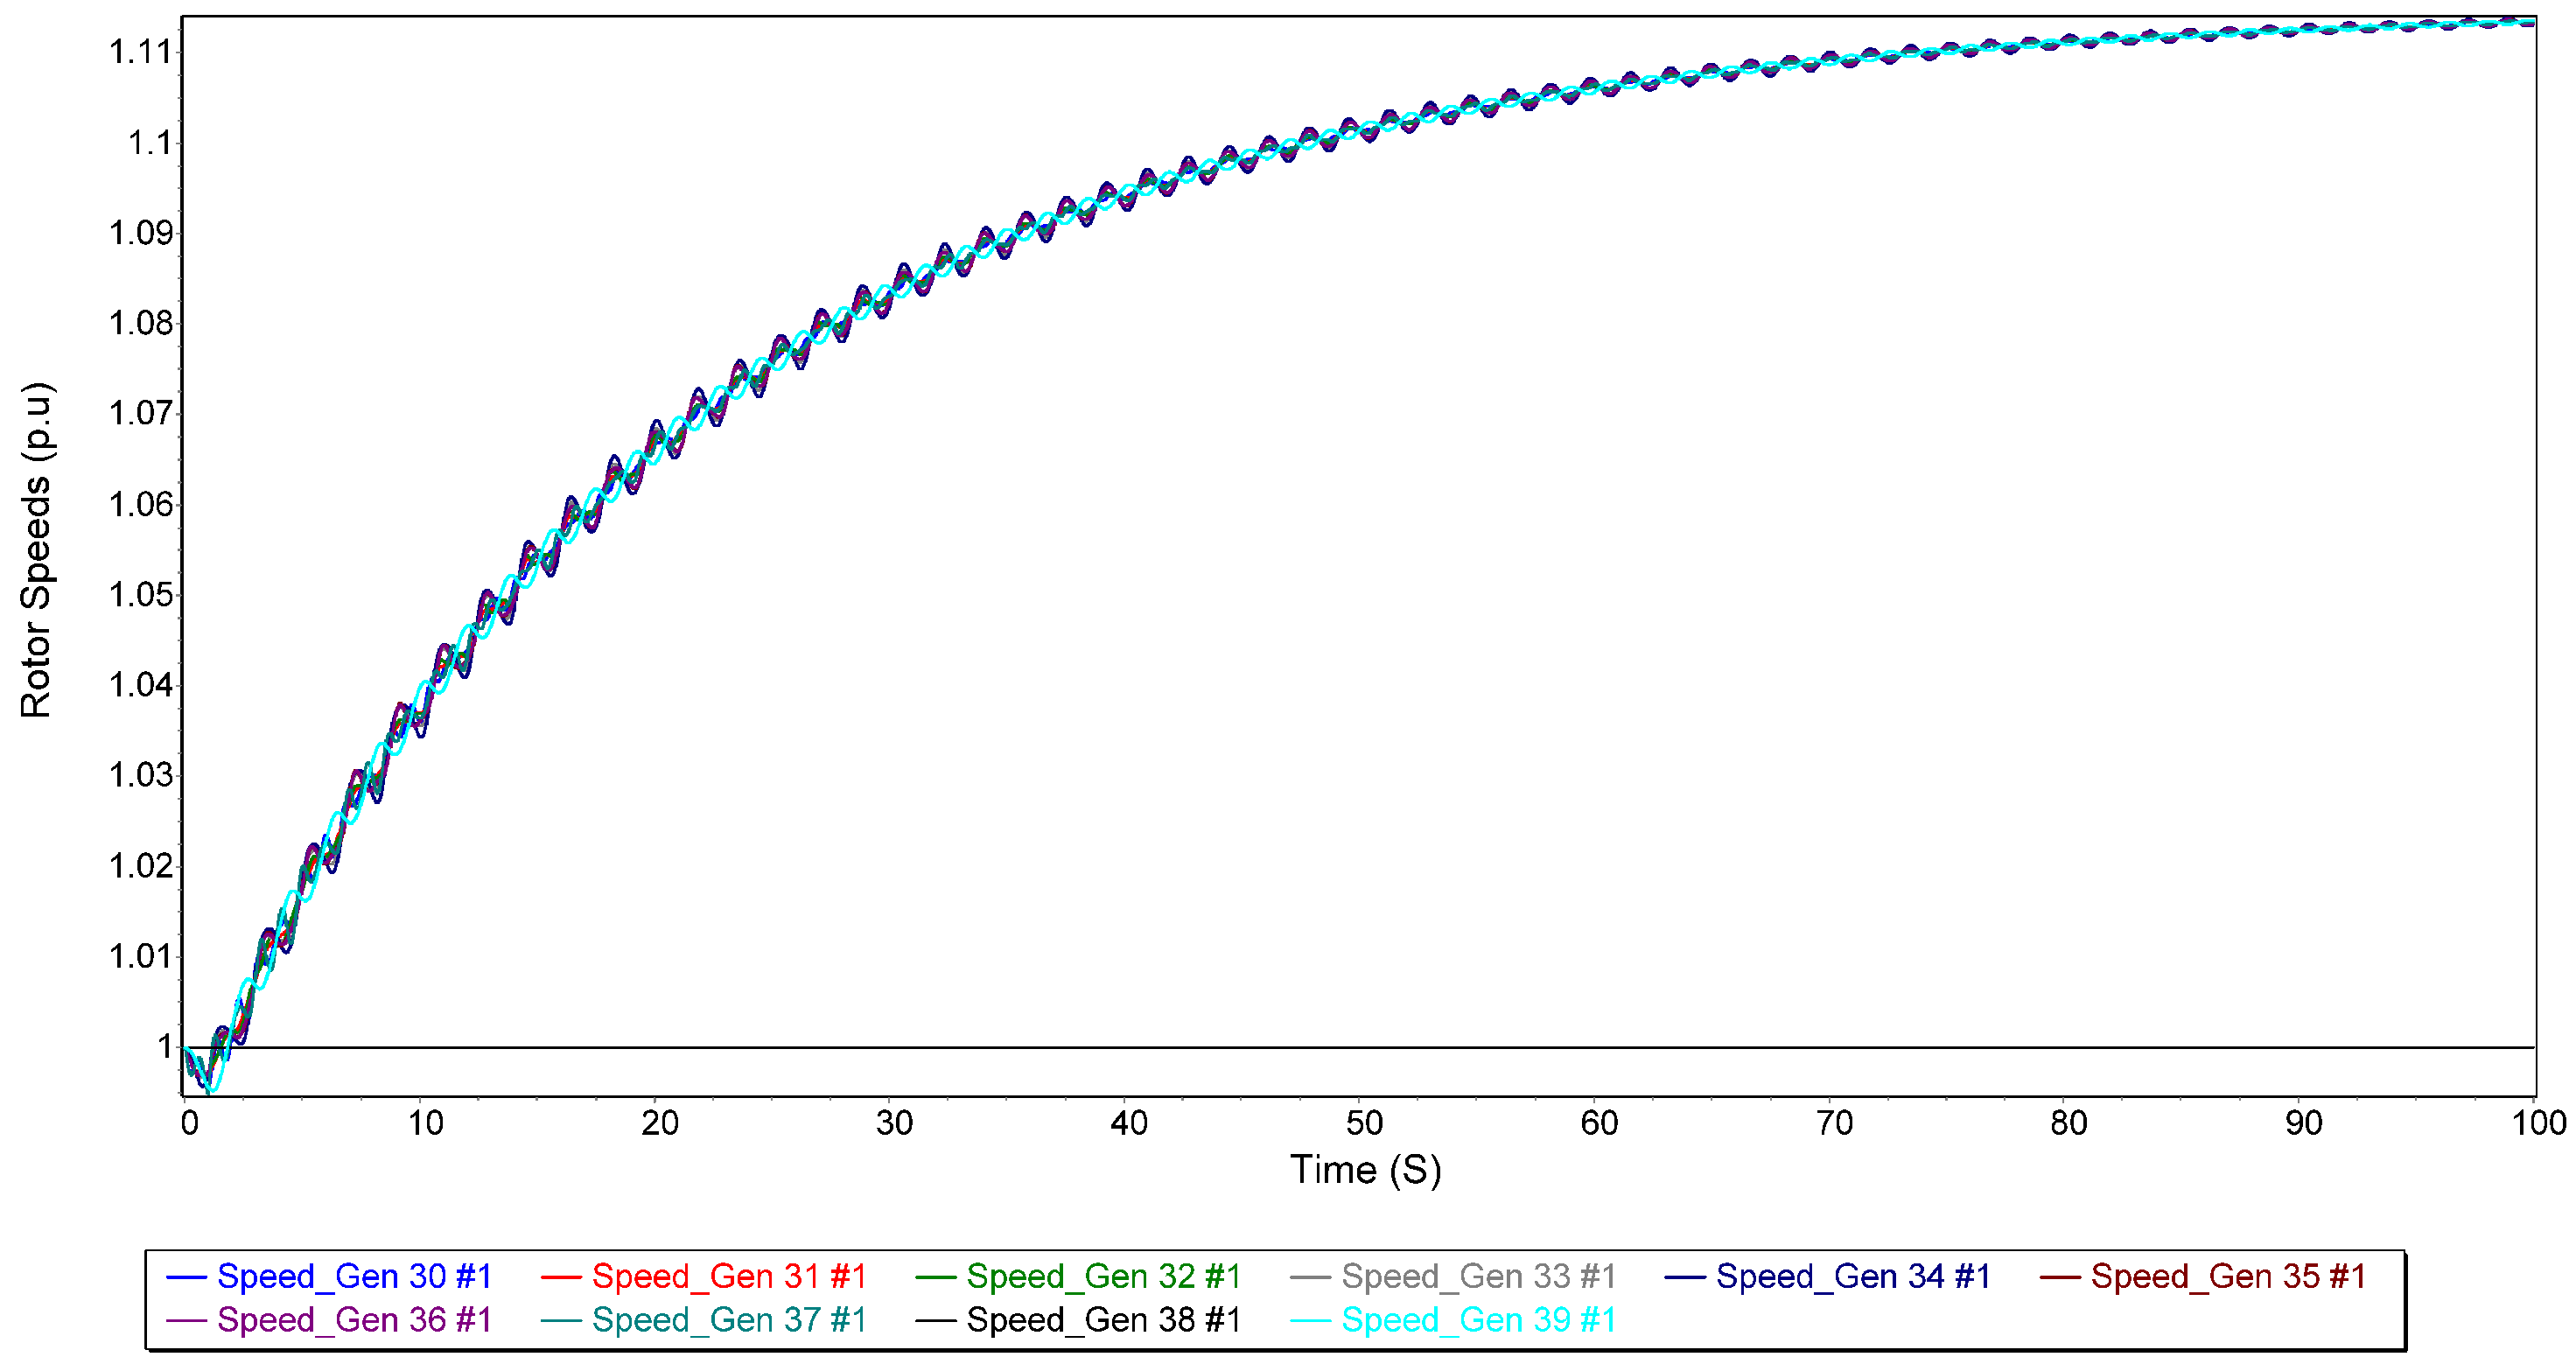Click the blue line swatch for Gen 30
This screenshot has height=1371, width=2576.
pyautogui.click(x=186, y=1278)
